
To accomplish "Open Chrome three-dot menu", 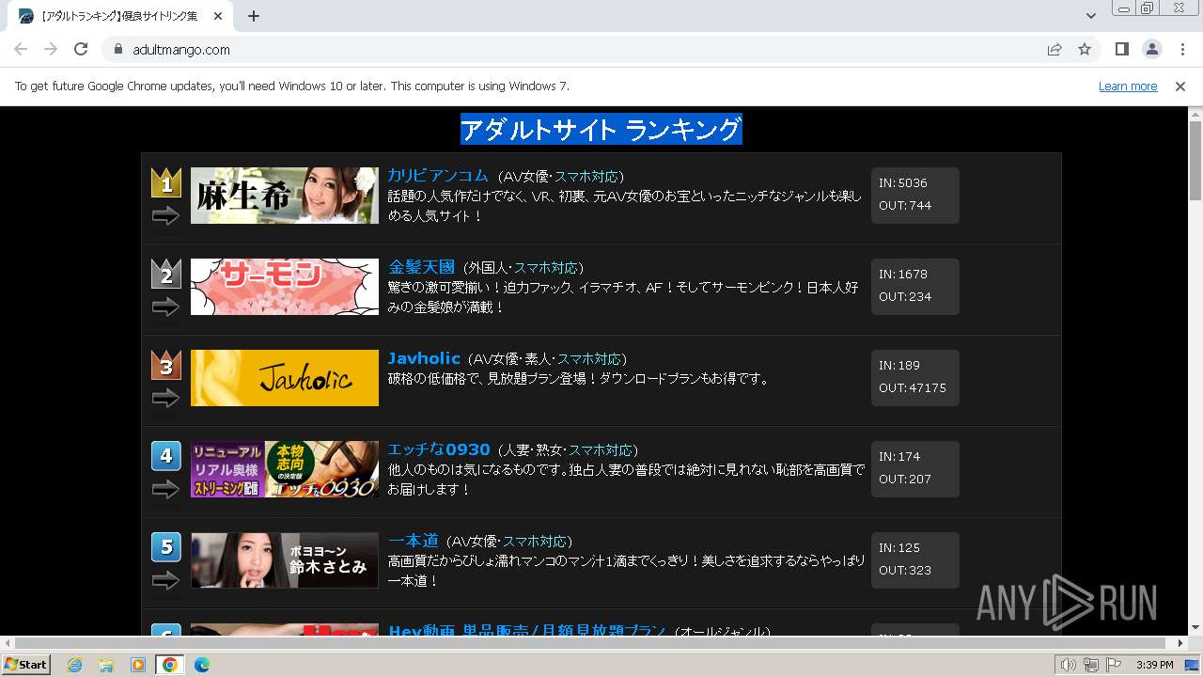I will [1182, 49].
